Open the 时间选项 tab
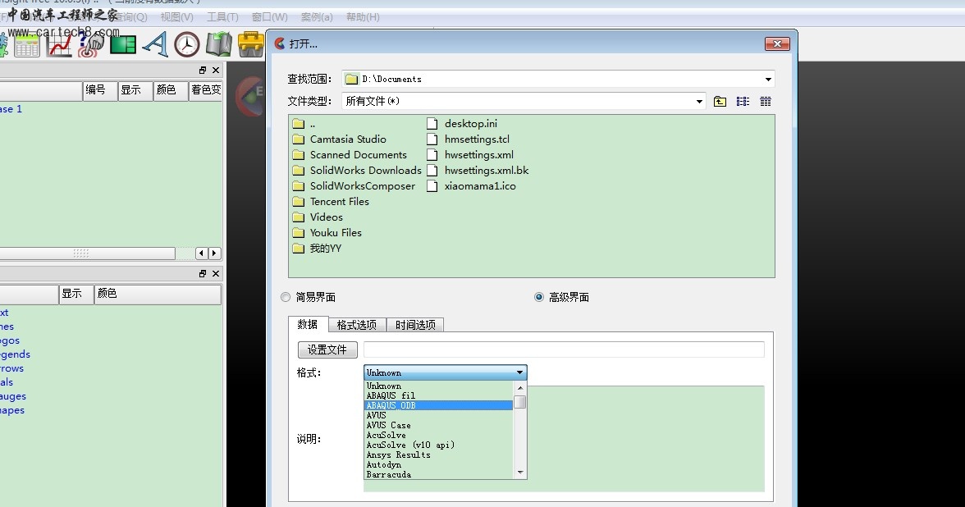This screenshot has height=507, width=965. [414, 325]
